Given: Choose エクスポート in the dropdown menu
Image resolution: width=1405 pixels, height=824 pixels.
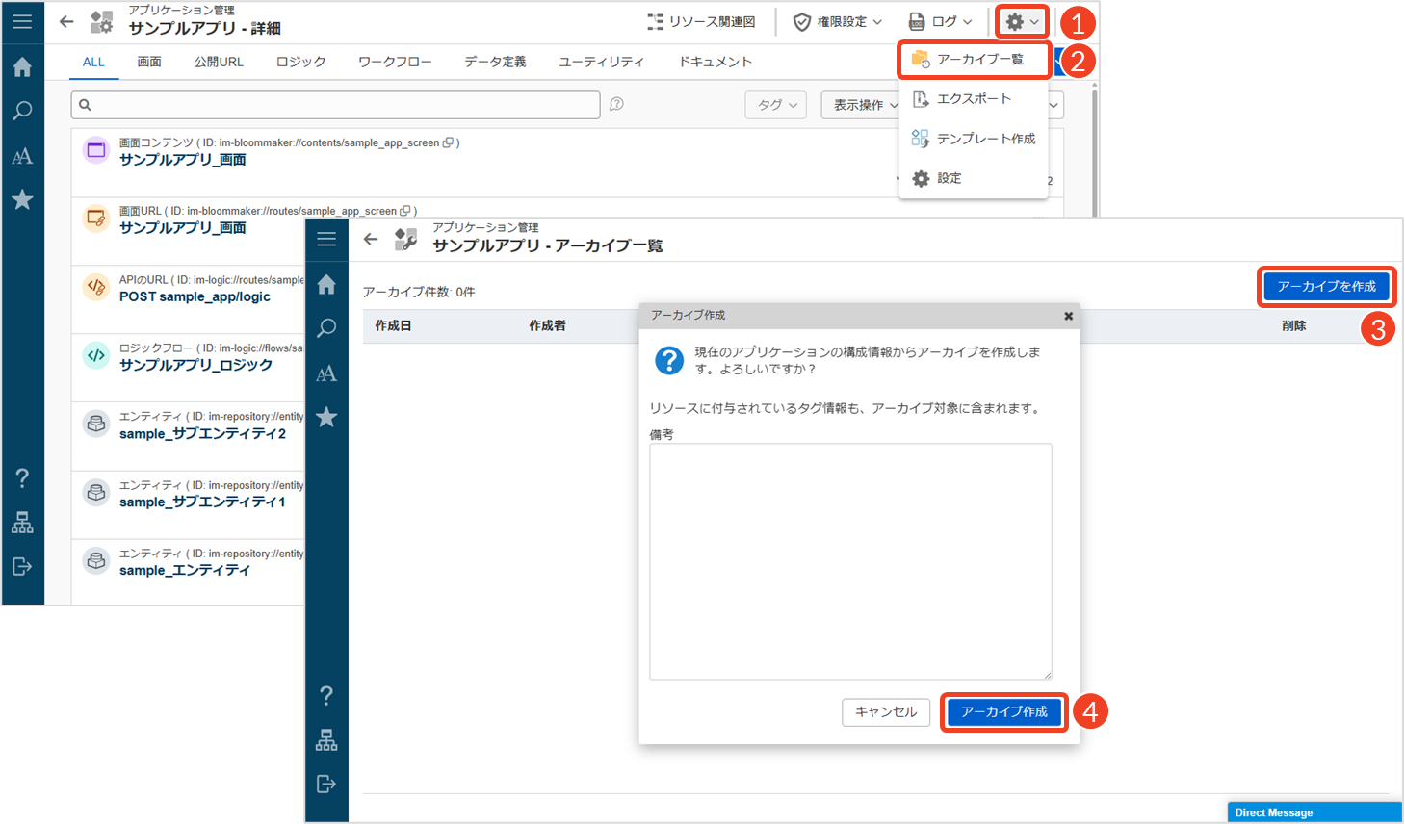Looking at the screenshot, I should click(x=973, y=99).
